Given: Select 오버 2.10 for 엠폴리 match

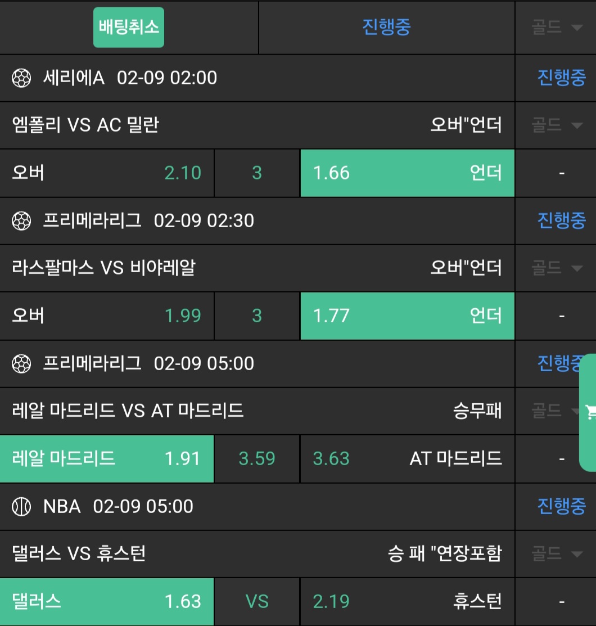Looking at the screenshot, I should [107, 173].
